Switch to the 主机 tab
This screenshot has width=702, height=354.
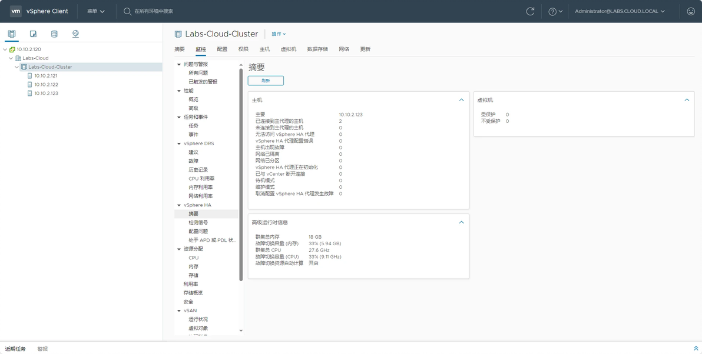[264, 49]
